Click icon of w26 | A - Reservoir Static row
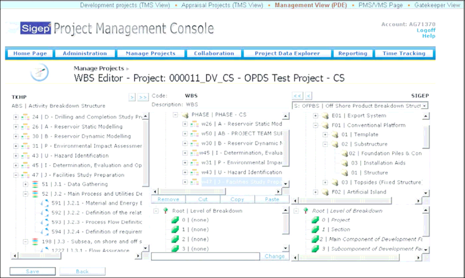465x278 pixels. 195,124
